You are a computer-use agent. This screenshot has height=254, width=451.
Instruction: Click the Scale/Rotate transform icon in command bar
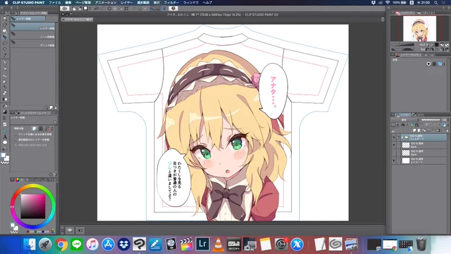coord(127,9)
